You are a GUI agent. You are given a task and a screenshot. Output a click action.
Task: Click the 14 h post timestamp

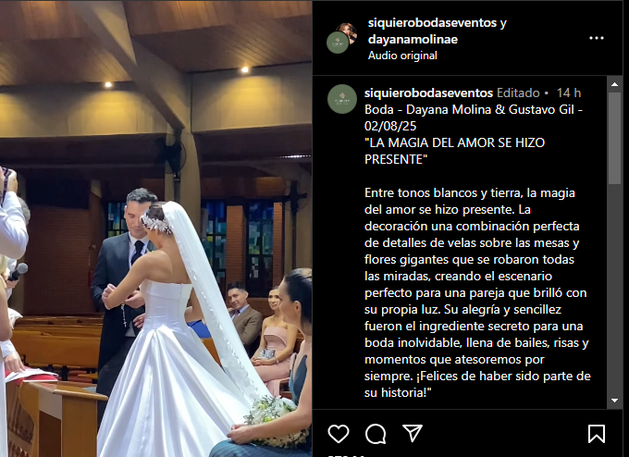tap(569, 93)
